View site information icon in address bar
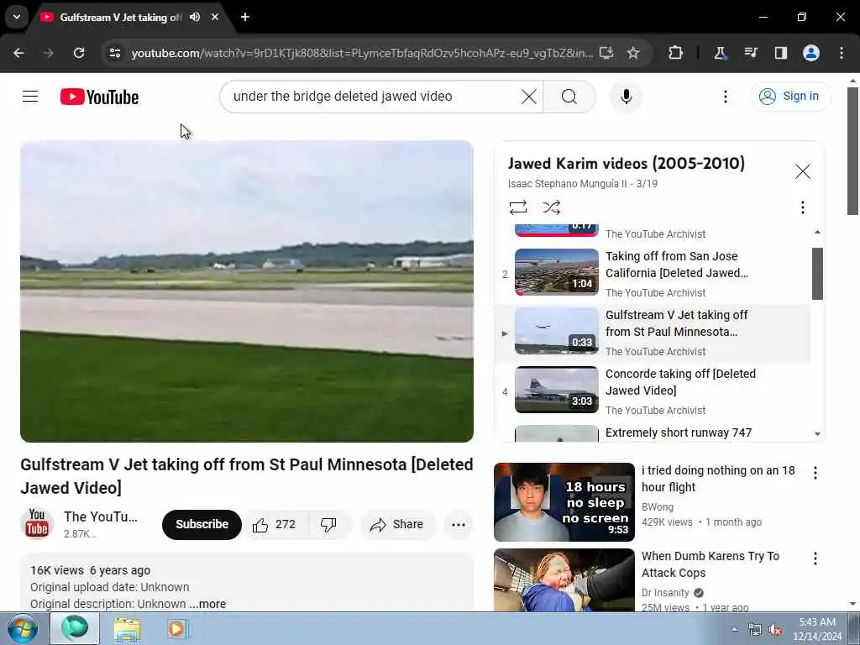This screenshot has height=645, width=860. click(x=114, y=53)
